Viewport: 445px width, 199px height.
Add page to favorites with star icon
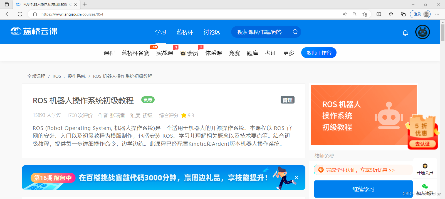(x=365, y=14)
